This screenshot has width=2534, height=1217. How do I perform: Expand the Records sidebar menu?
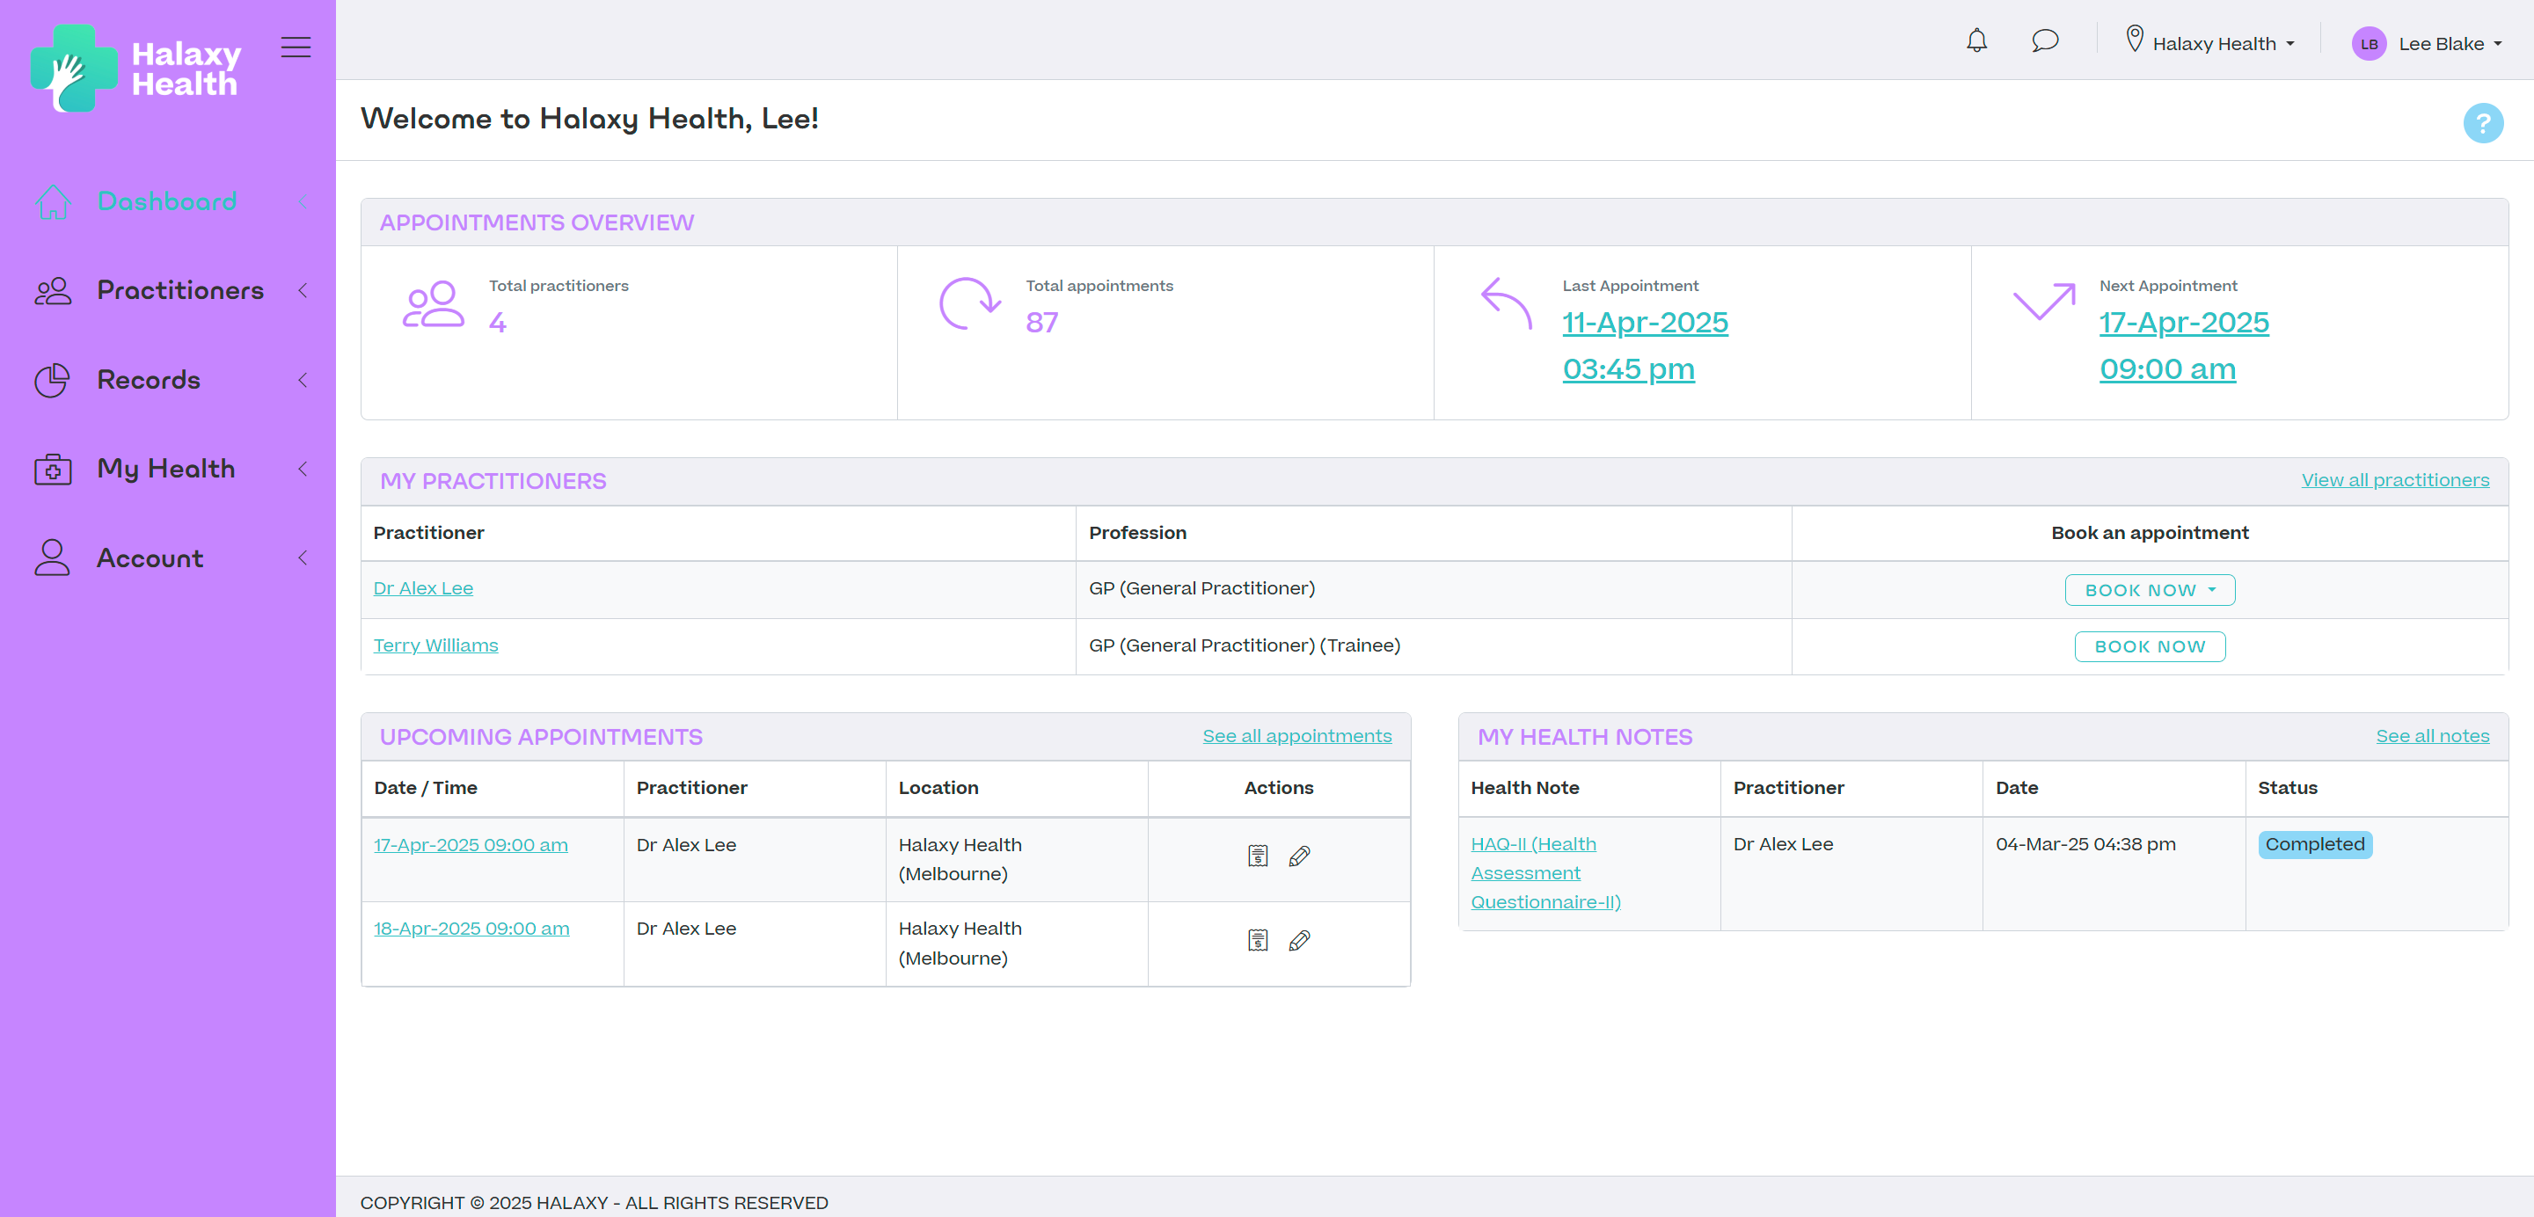click(x=169, y=380)
